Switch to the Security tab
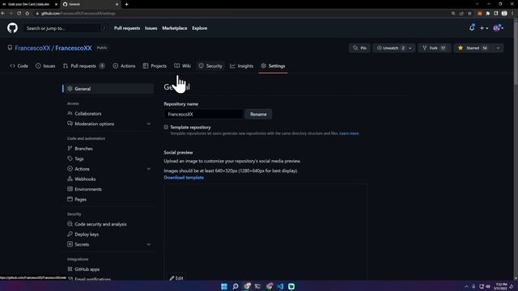The image size is (518, 291). [x=210, y=66]
